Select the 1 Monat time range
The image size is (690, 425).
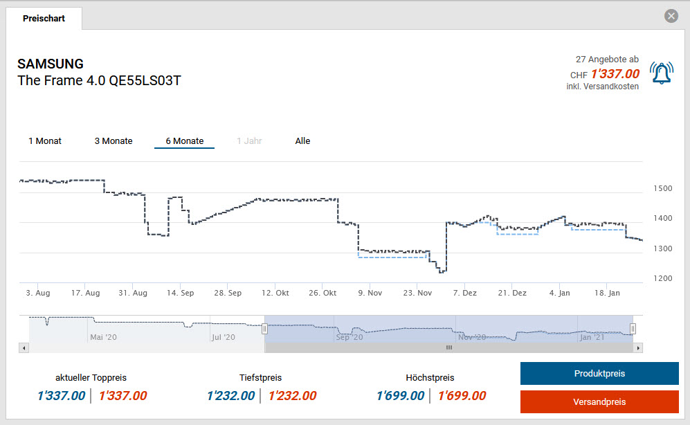[45, 141]
